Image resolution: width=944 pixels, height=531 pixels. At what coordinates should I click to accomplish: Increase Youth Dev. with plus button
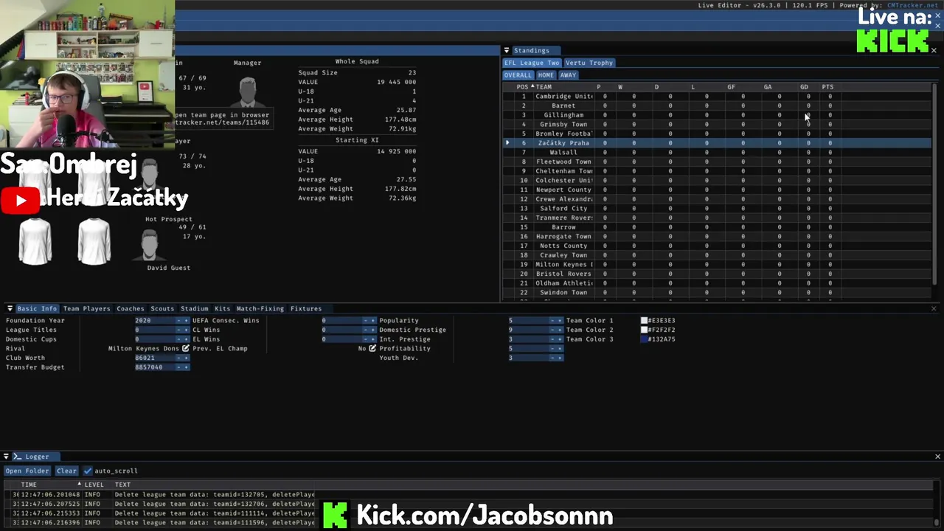coord(560,358)
